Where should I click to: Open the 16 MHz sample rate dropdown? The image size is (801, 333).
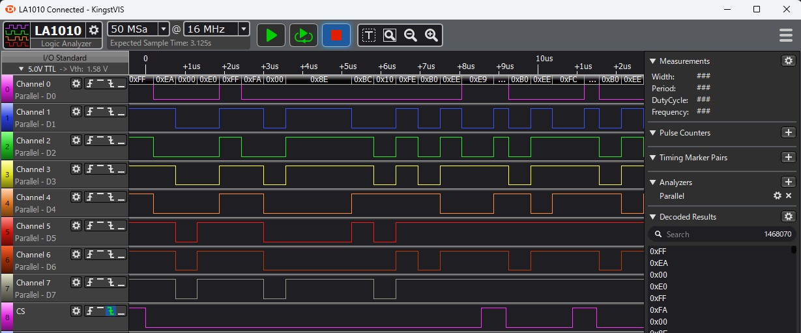click(243, 29)
